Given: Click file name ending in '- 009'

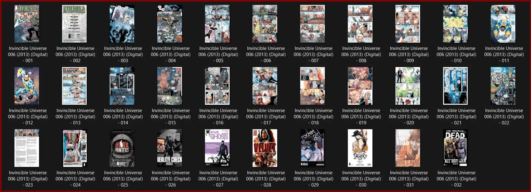Looking at the screenshot, I should point(409,55).
